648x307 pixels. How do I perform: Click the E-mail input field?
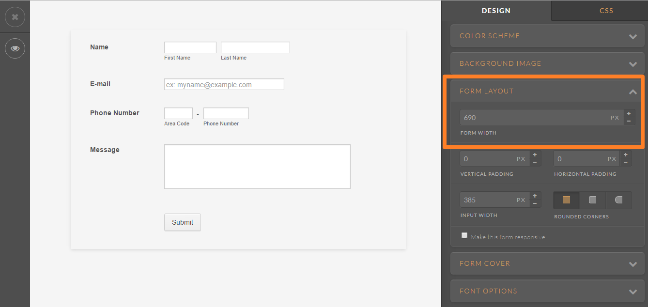click(x=224, y=85)
